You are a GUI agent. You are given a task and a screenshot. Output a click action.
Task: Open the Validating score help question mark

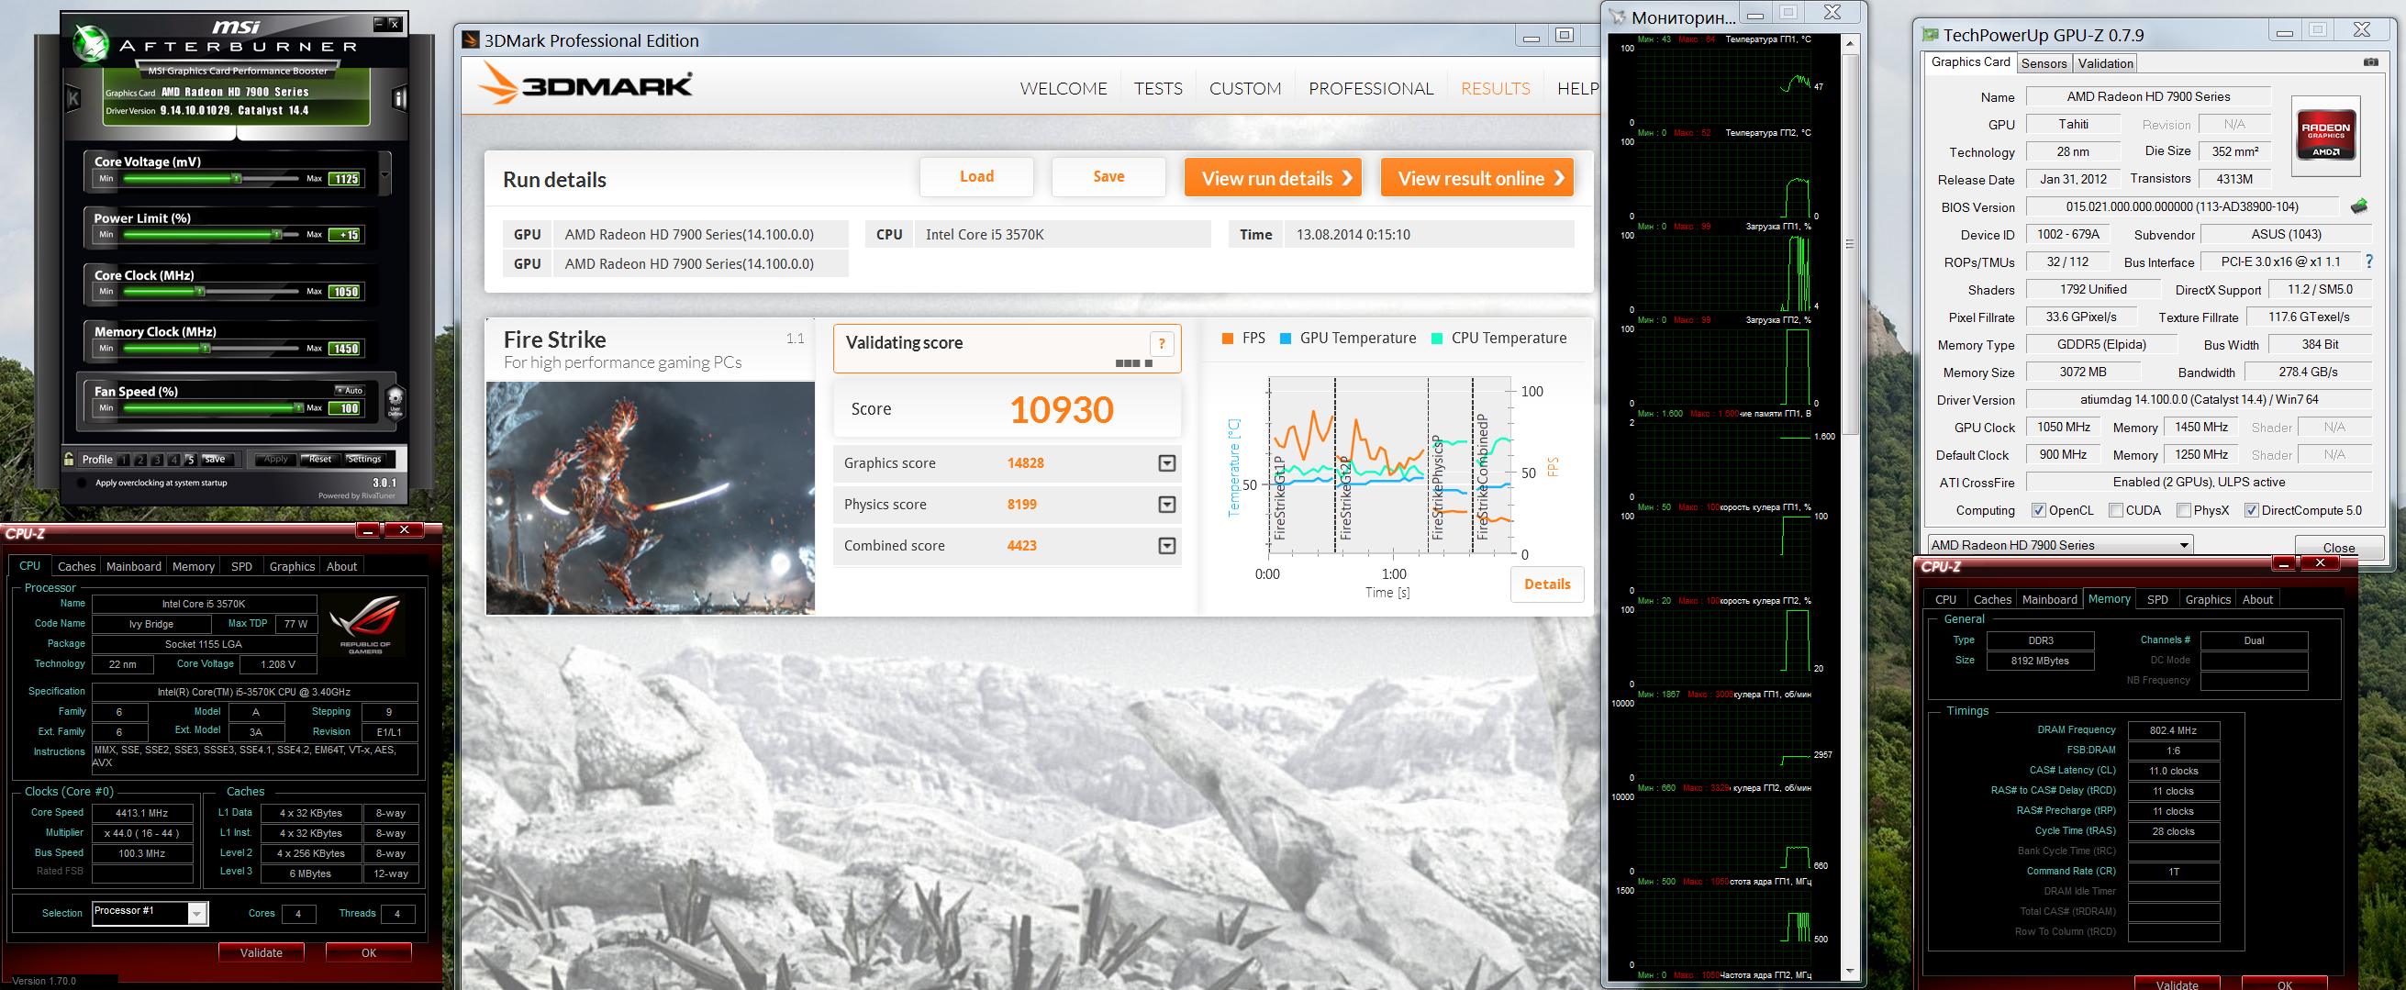coord(1161,344)
